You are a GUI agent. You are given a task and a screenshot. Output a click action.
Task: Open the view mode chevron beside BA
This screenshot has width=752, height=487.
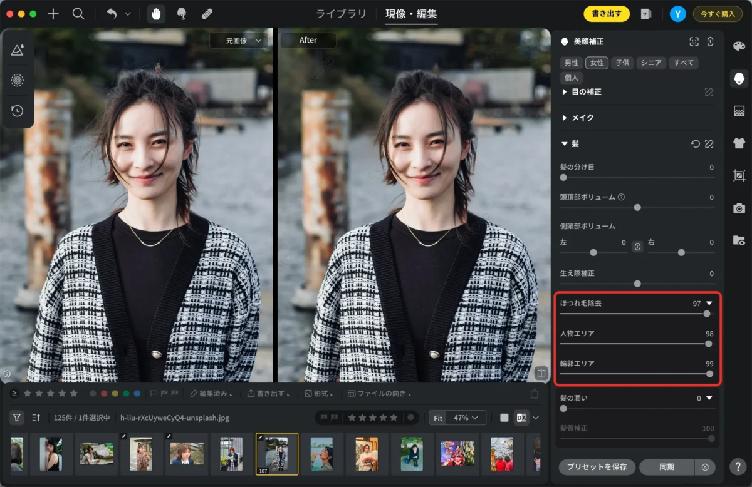pos(536,418)
